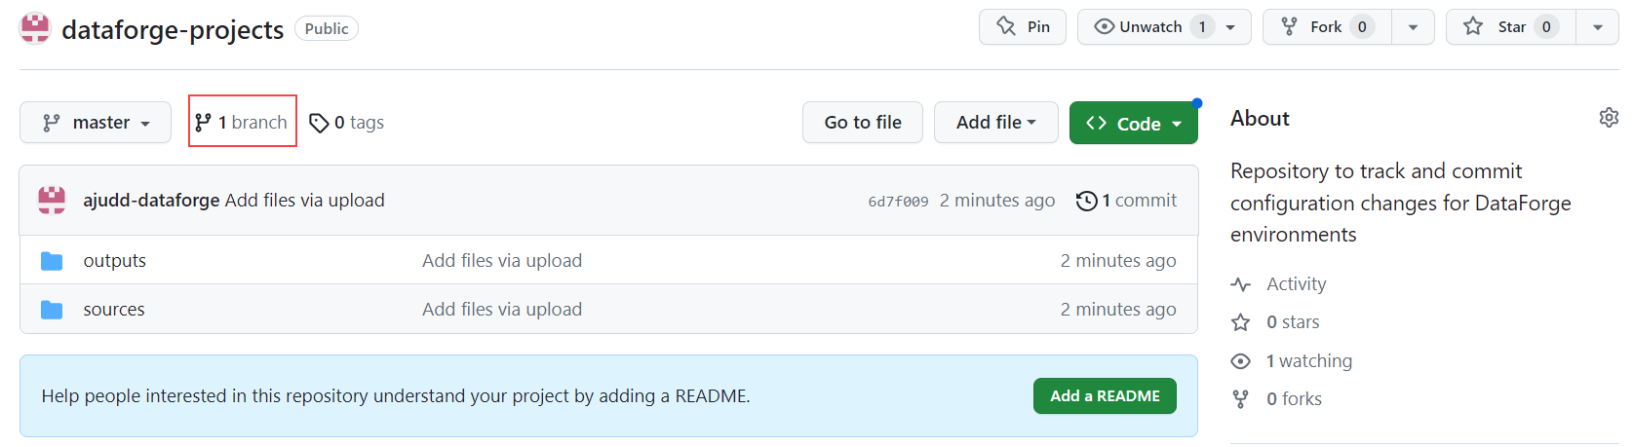This screenshot has height=447, width=1633.
Task: Click the eye icon beside 1 watching
Action: tap(1241, 361)
